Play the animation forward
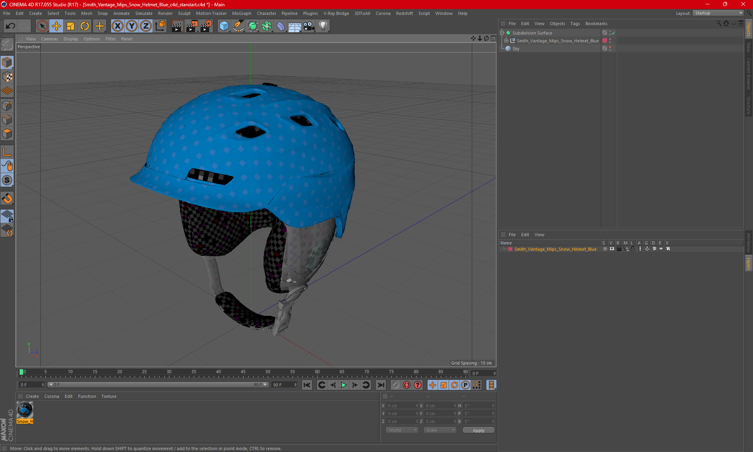This screenshot has width=753, height=452. tap(344, 385)
